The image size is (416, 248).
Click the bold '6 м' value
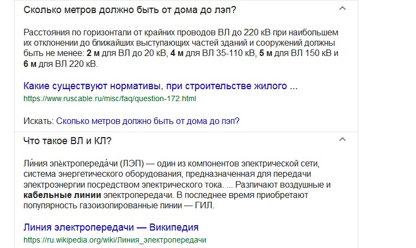30,64
